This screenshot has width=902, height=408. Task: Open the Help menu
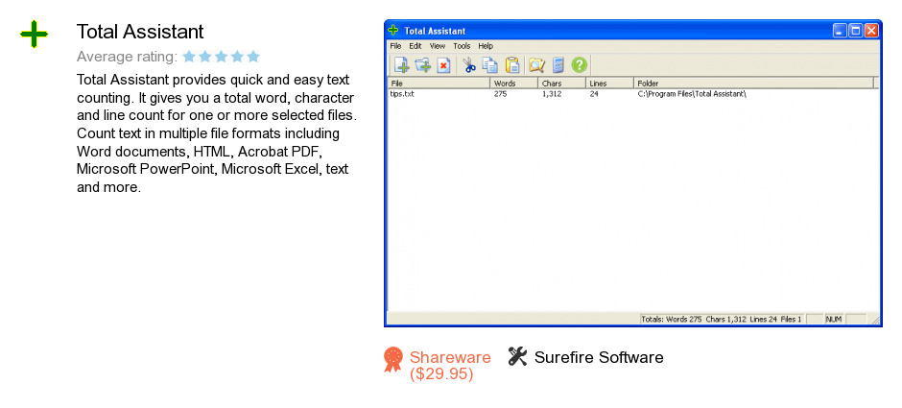(486, 46)
